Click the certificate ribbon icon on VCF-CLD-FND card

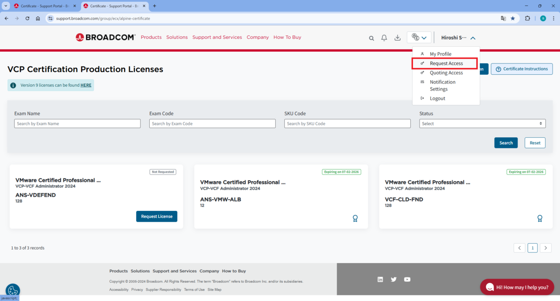[540, 218]
